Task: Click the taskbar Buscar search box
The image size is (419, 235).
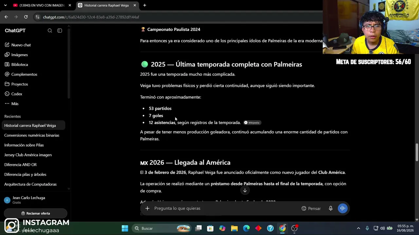Action: pyautogui.click(x=162, y=228)
